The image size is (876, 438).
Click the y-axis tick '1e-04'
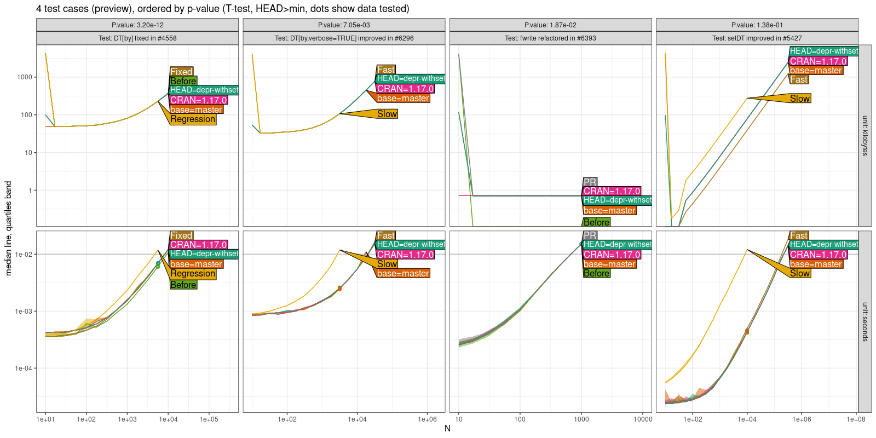[x=24, y=368]
